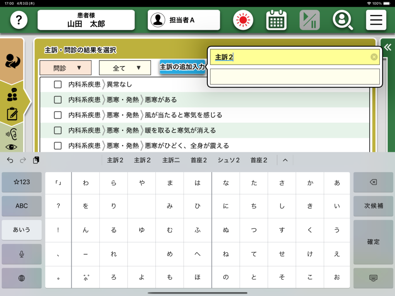Image resolution: width=395 pixels, height=296 pixels.
Task: Open the calendar icon
Action: (x=276, y=20)
